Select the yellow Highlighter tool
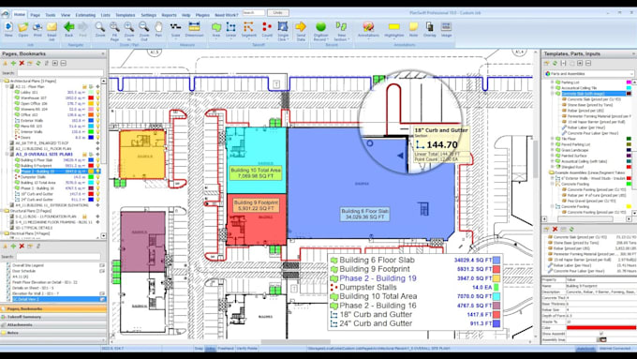The width and height of the screenshot is (637, 359). pos(393,27)
